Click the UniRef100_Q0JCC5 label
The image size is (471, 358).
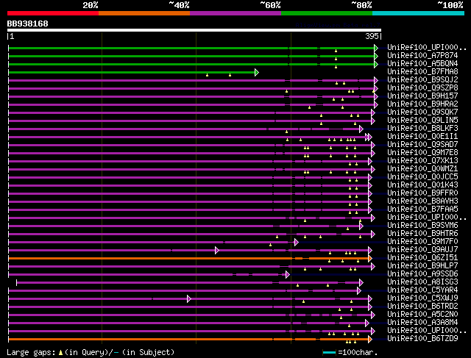coord(422,177)
